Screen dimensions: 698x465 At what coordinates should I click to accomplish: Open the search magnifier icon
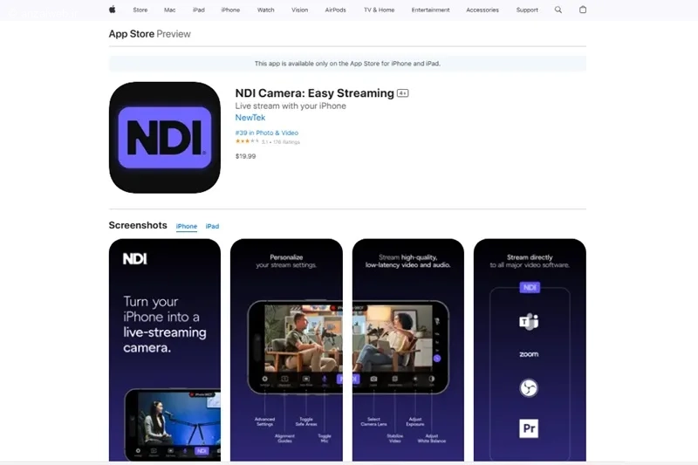point(558,10)
